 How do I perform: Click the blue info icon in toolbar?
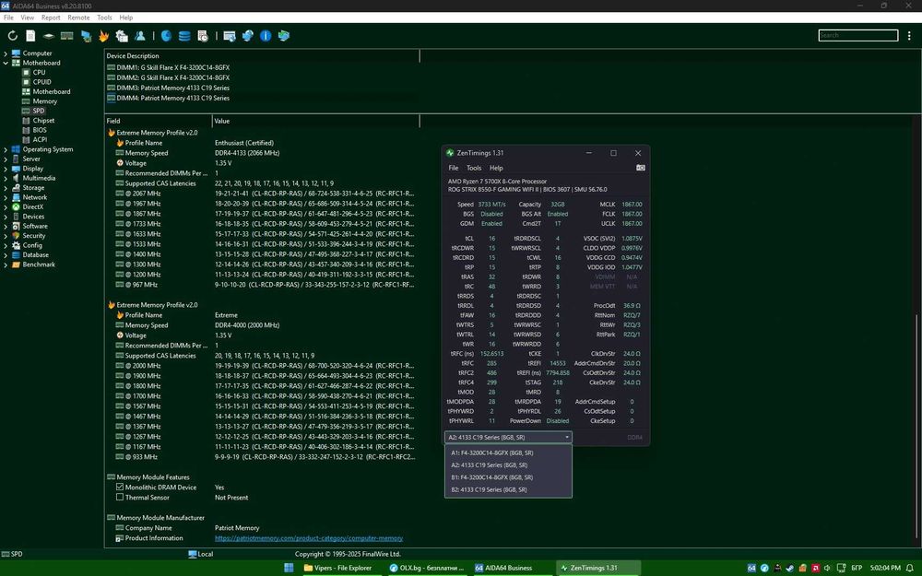(266, 36)
